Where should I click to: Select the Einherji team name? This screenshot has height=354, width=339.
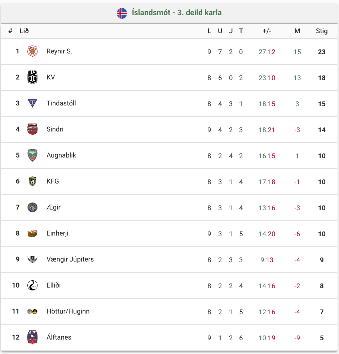tap(57, 233)
